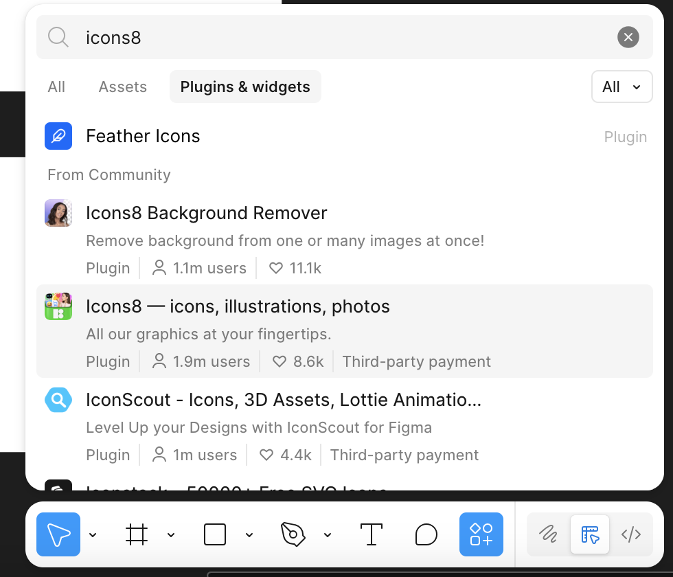Open the All filter dropdown
The image size is (673, 577).
click(622, 87)
